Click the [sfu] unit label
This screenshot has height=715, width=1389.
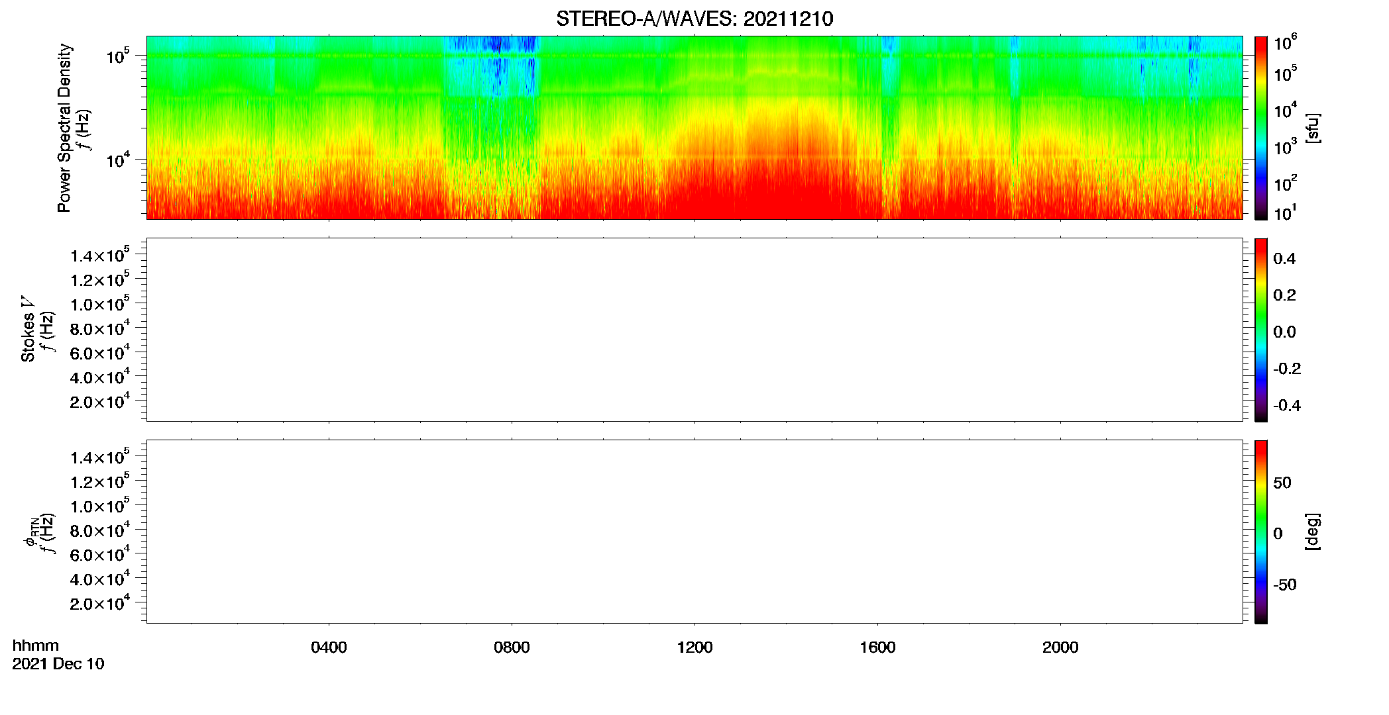point(1313,128)
